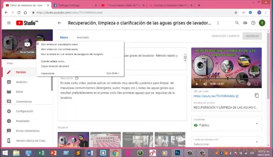273x157 pixels.
Task: Click inside the description text field
Action: [x=122, y=98]
